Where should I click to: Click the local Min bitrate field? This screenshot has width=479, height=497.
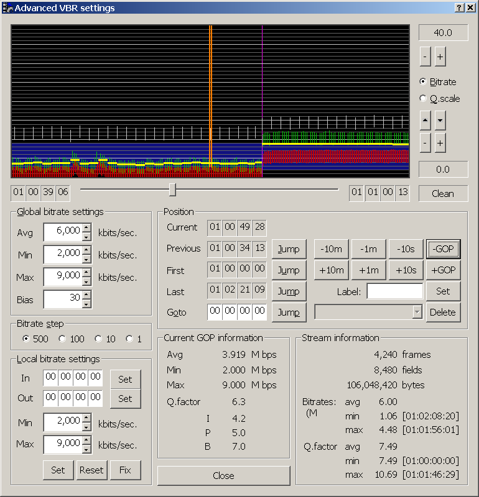(63, 422)
